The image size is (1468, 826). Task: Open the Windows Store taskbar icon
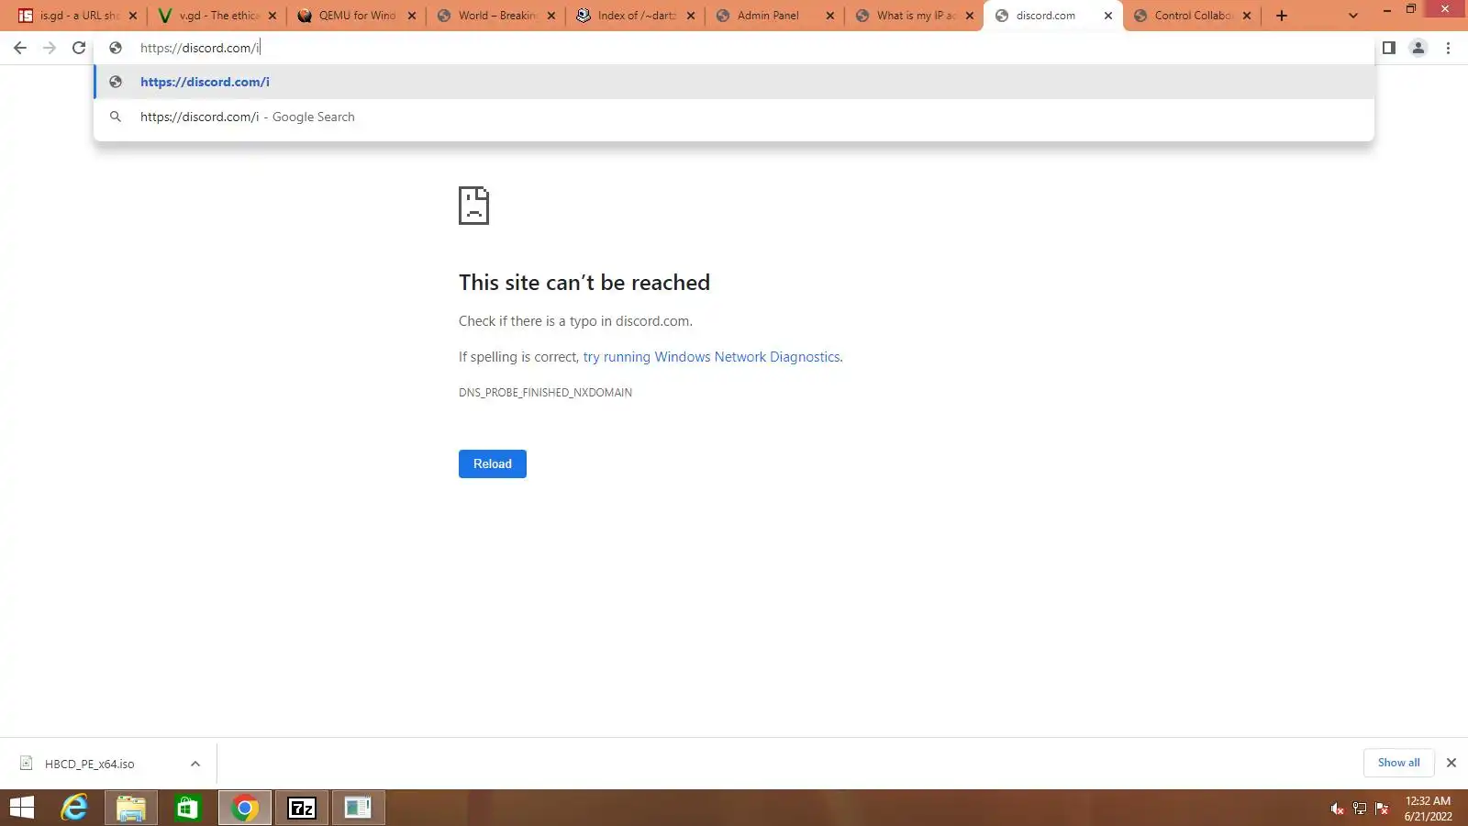coord(188,808)
